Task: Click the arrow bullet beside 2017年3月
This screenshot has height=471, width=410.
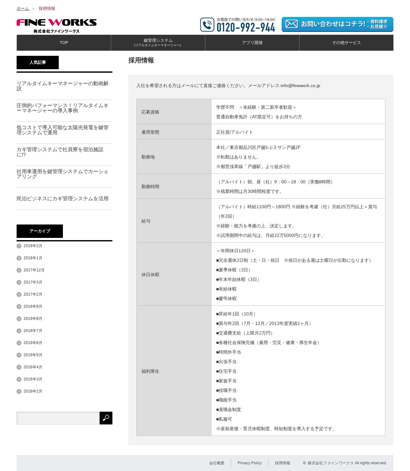Action: [x=19, y=282]
